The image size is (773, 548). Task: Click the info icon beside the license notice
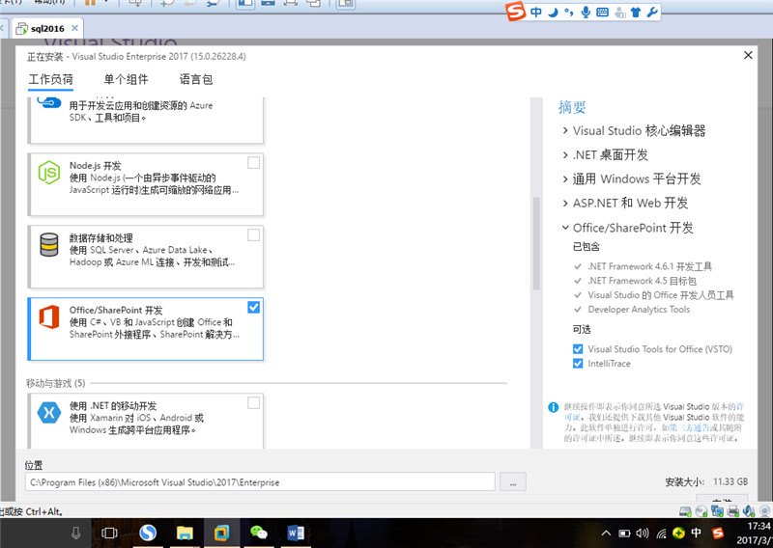click(x=553, y=407)
